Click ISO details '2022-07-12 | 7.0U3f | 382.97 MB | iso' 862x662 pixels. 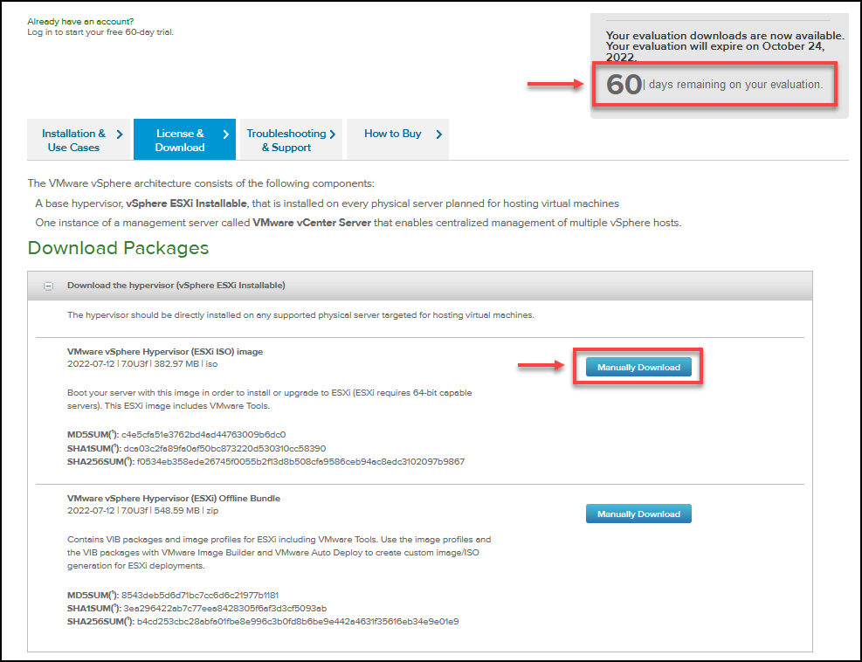[142, 364]
